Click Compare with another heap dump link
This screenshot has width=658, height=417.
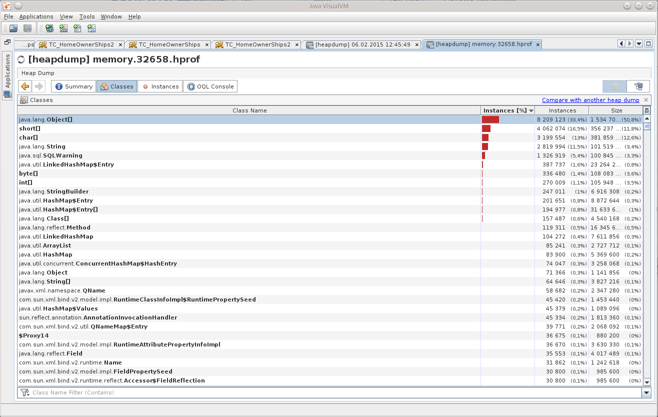coord(590,100)
